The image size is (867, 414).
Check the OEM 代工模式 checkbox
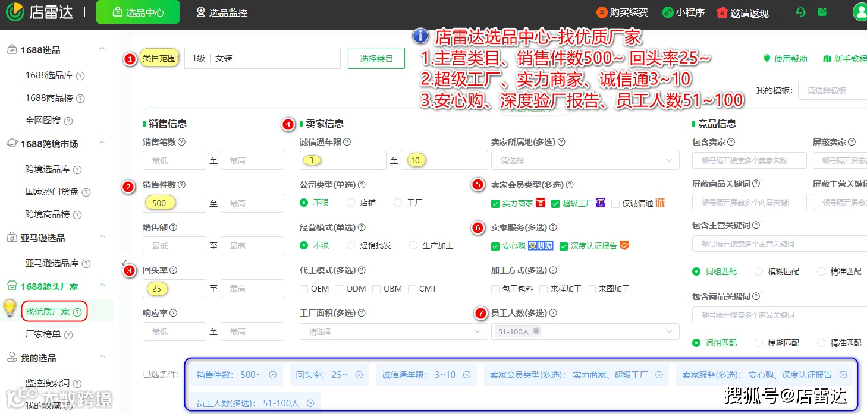click(x=304, y=289)
